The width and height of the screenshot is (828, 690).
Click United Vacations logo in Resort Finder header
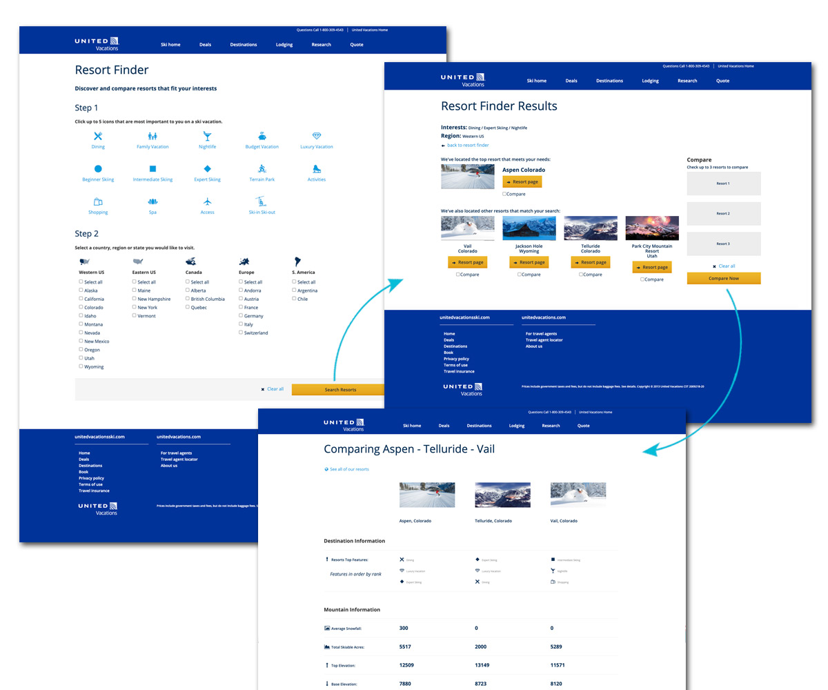pyautogui.click(x=97, y=43)
